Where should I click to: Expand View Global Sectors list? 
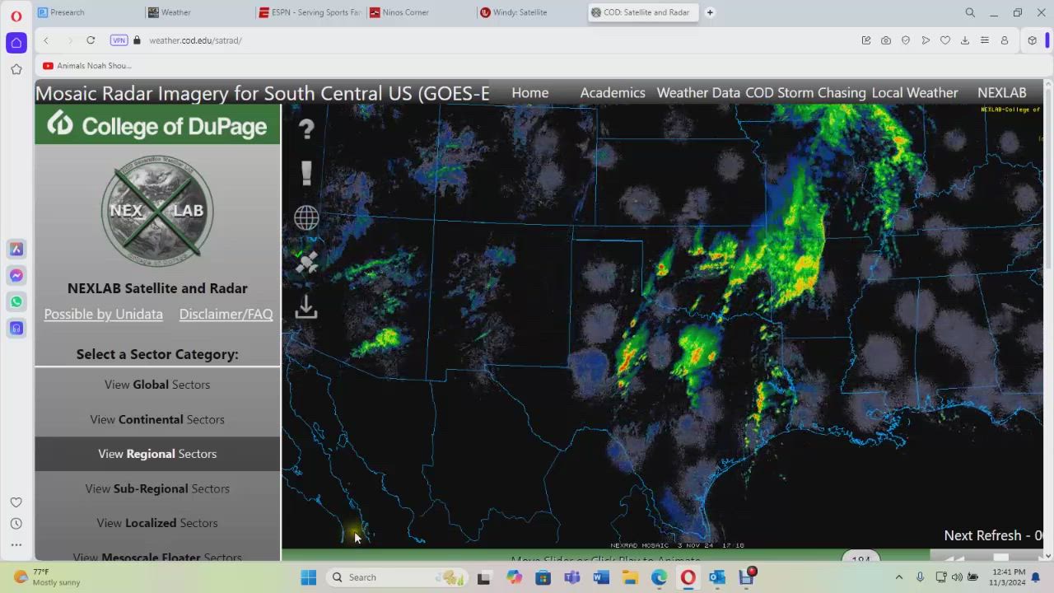[157, 385]
